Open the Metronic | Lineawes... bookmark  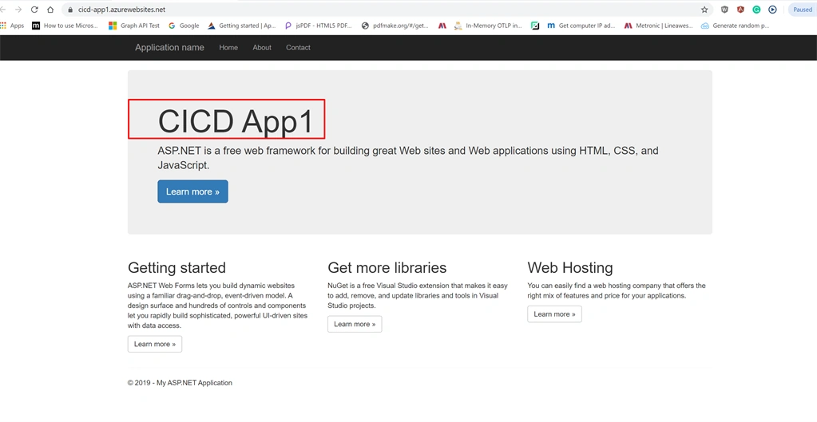[x=659, y=26]
